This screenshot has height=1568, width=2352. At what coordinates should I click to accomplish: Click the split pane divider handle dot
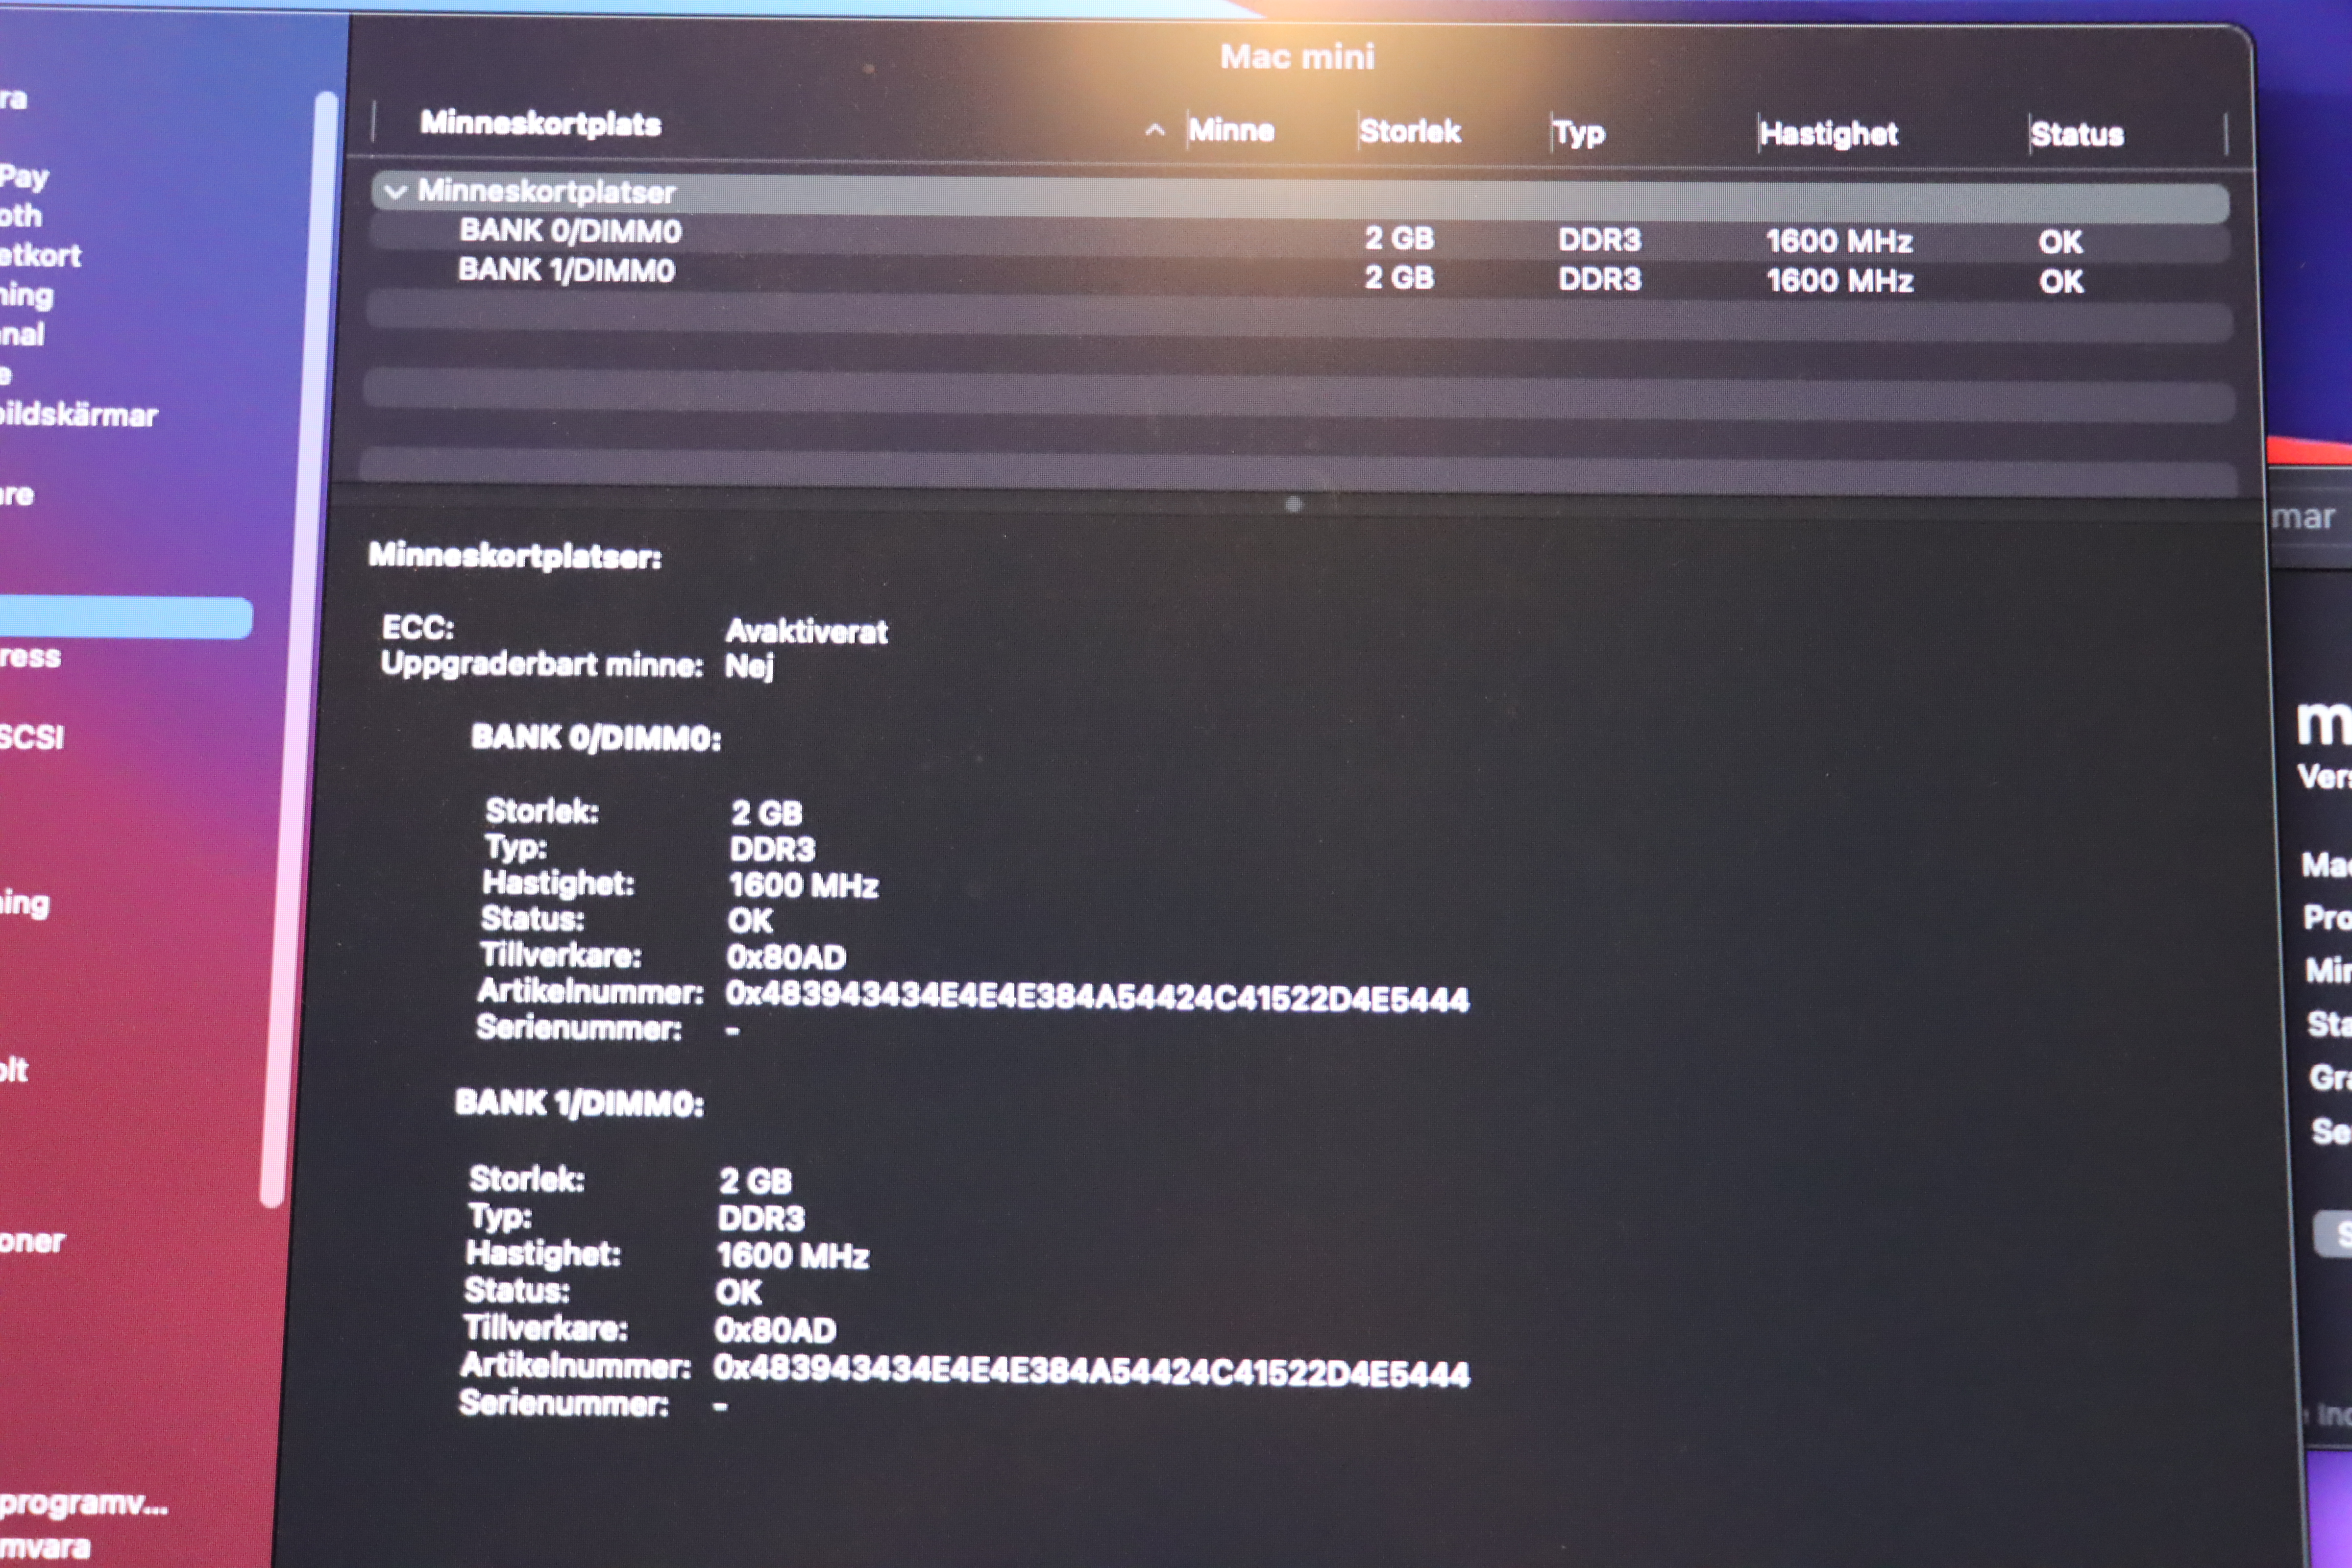pos(1293,504)
